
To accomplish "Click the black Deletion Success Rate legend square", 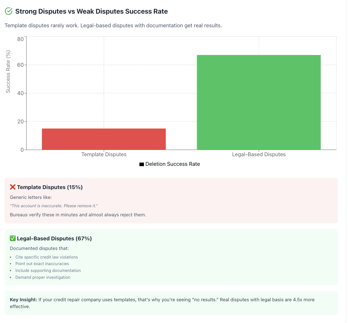I will click(142, 164).
